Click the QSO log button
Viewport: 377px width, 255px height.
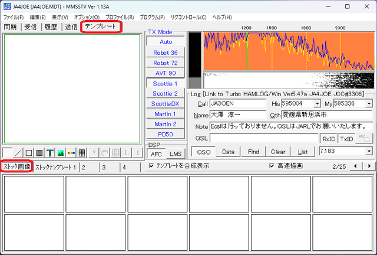203,152
